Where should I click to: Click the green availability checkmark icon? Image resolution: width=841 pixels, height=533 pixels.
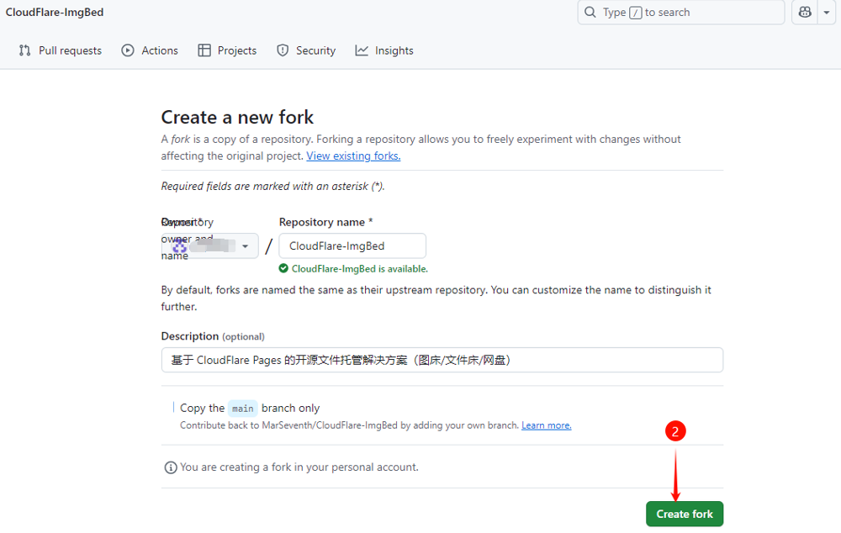point(284,269)
